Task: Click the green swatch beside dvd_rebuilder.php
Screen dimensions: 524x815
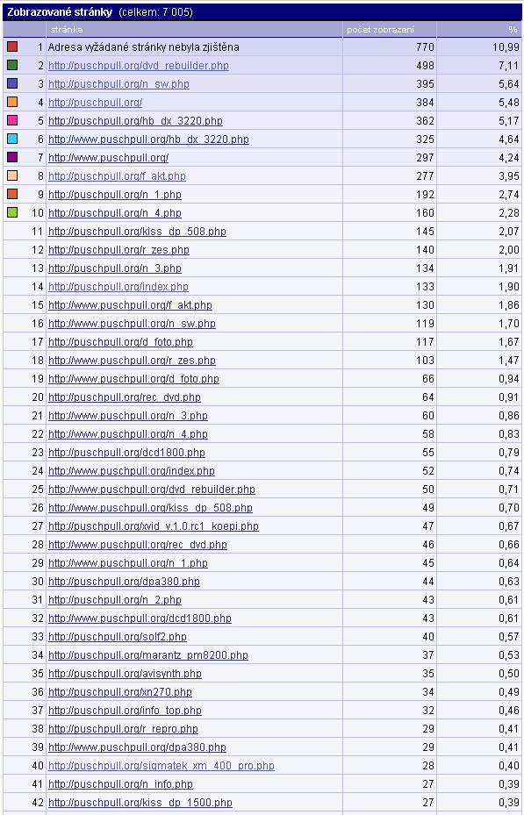Action: click(x=12, y=65)
